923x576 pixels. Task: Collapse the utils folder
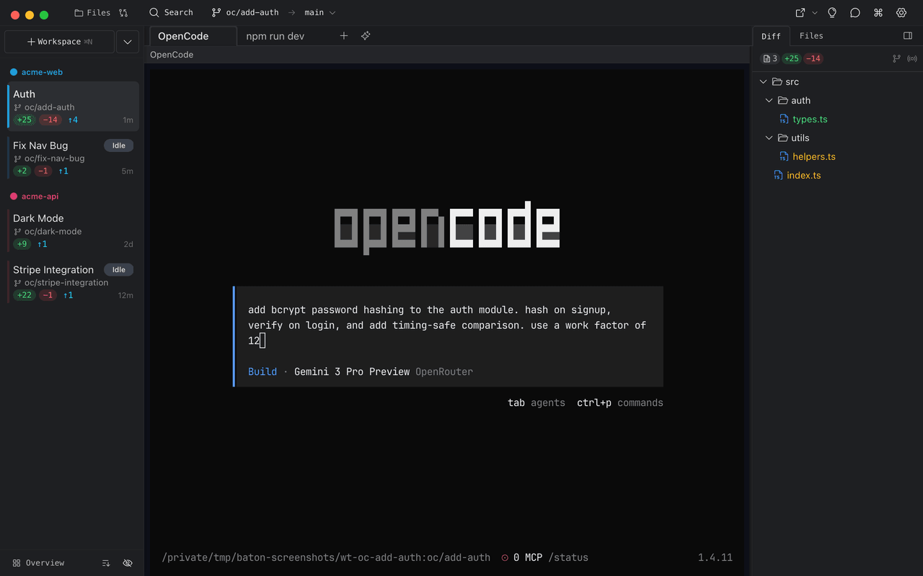(x=769, y=138)
